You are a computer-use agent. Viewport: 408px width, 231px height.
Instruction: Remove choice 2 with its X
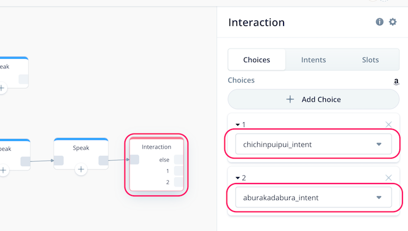click(x=389, y=177)
